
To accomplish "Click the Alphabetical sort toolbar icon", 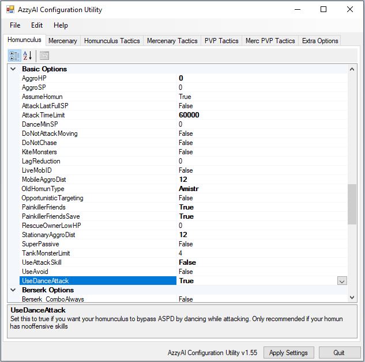I will (x=28, y=56).
